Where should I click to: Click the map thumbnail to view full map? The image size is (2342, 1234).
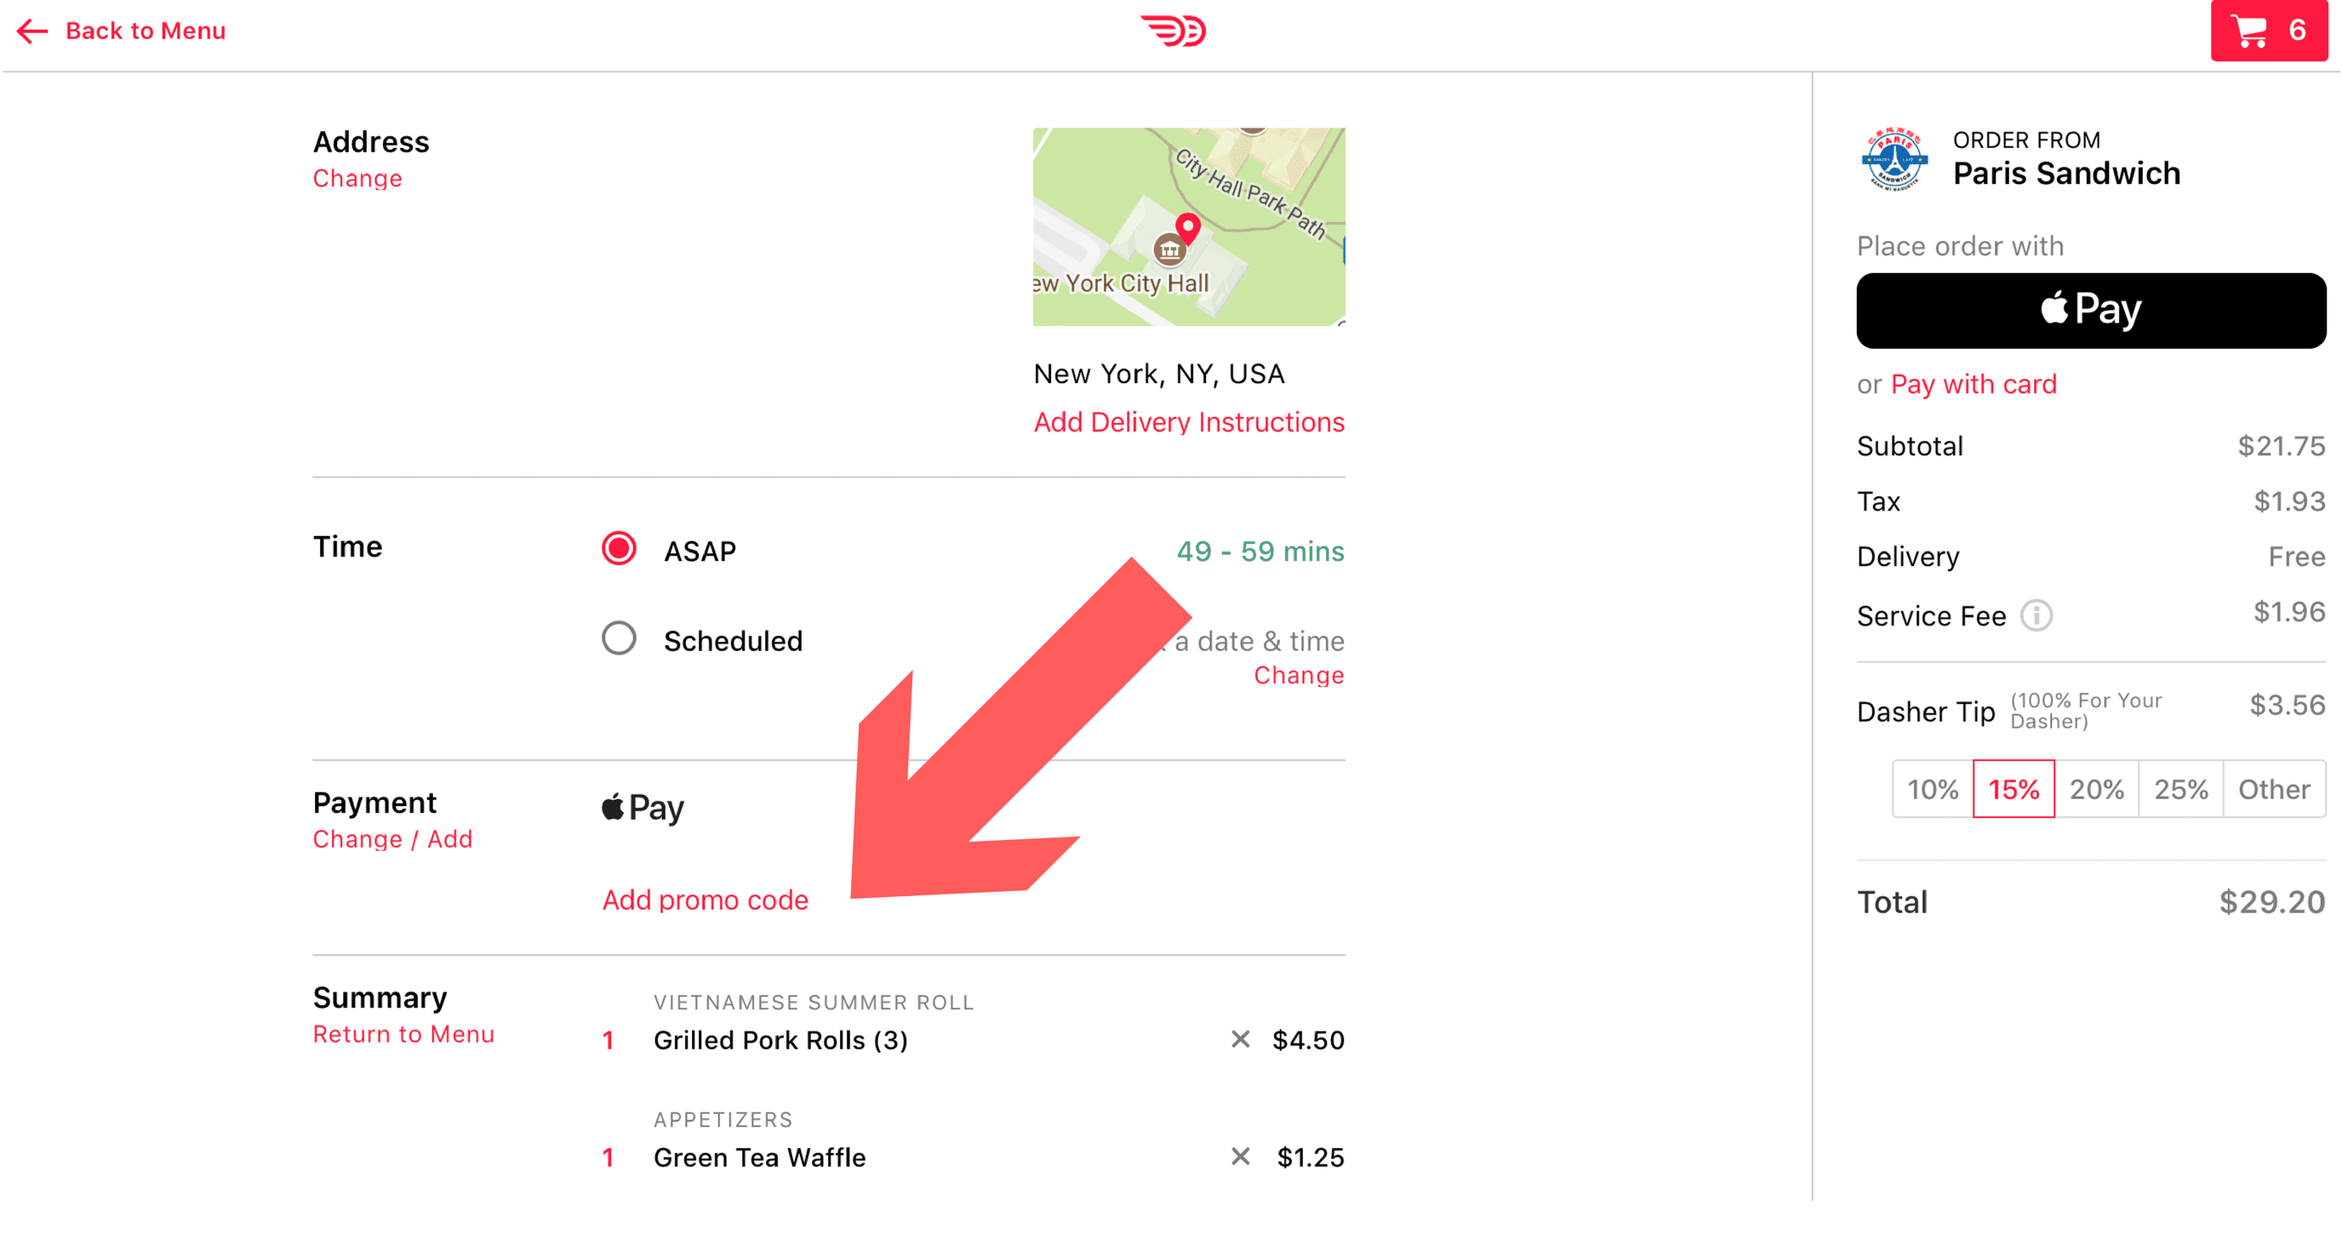(x=1190, y=227)
